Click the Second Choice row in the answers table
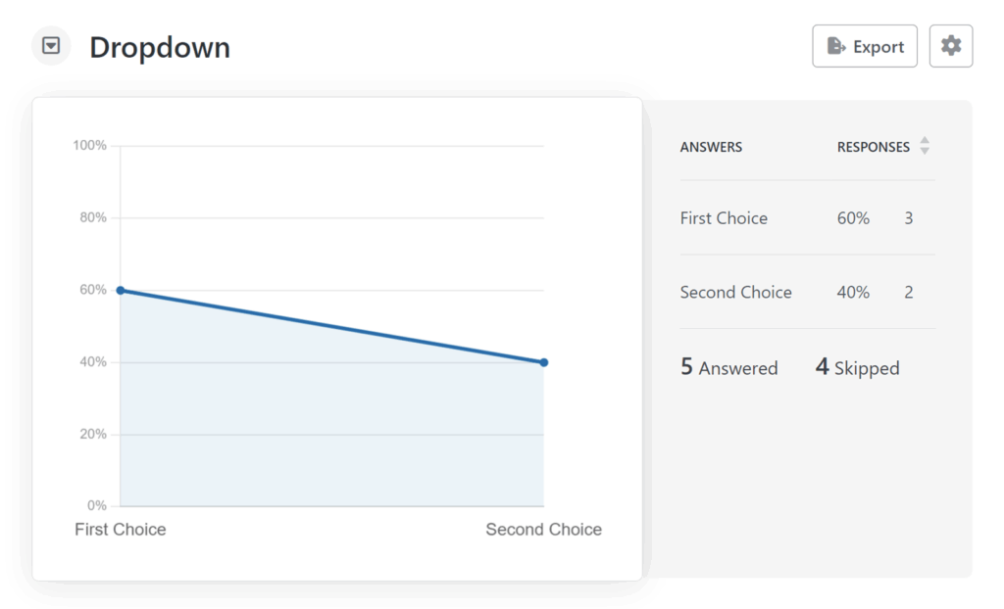This screenshot has width=1004, height=609. coord(735,292)
